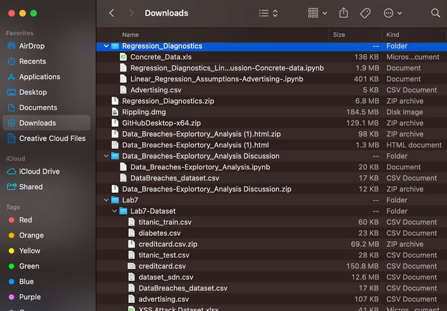Viewport: 447px width, 311px height.
Task: Open the Creative Cloud Files sidebar location
Action: [52, 139]
